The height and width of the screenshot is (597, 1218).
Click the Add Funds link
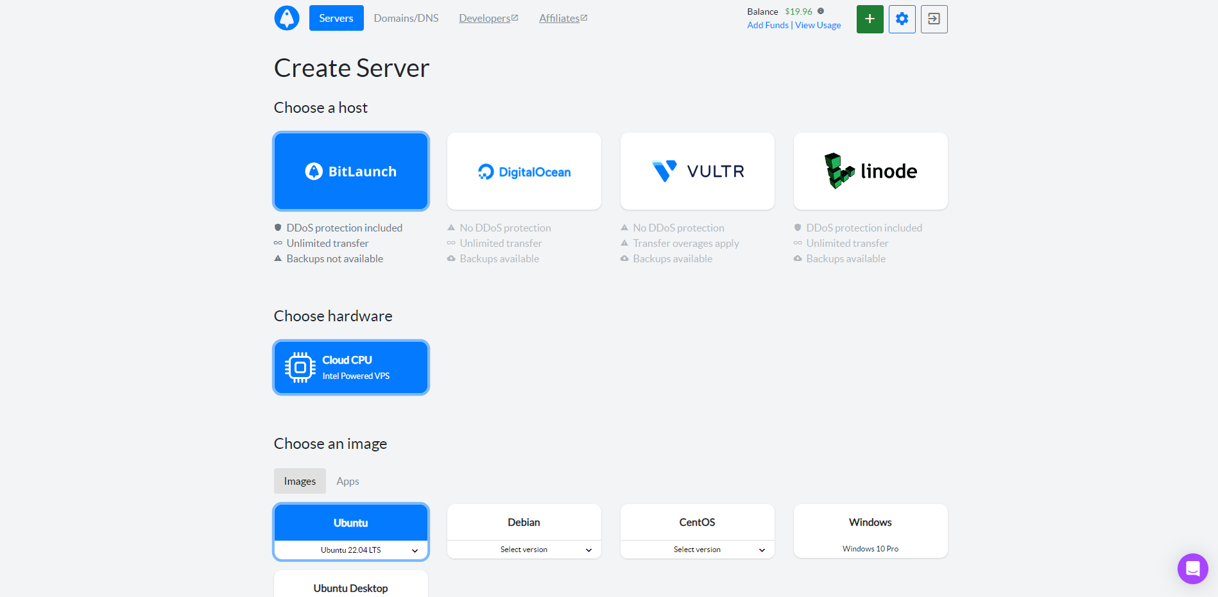coord(768,25)
